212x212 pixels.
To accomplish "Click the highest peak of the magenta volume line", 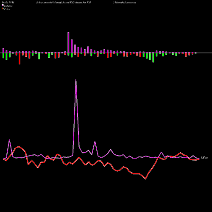I will pyautogui.click(x=76, y=80).
